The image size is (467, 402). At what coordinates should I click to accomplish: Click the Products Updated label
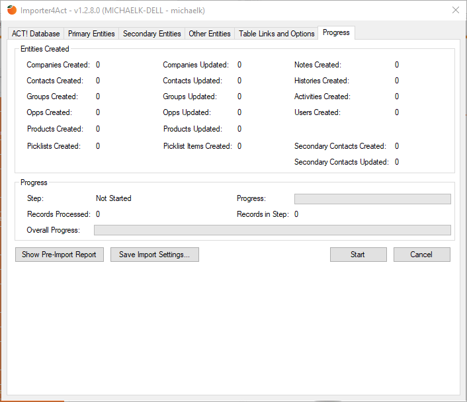tap(192, 129)
